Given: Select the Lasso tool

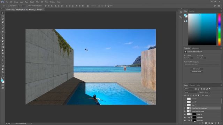Looking at the screenshot, I should [3, 19].
